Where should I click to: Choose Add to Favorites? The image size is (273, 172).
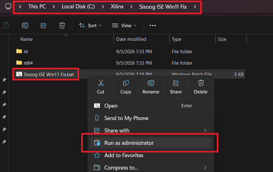tap(151, 155)
